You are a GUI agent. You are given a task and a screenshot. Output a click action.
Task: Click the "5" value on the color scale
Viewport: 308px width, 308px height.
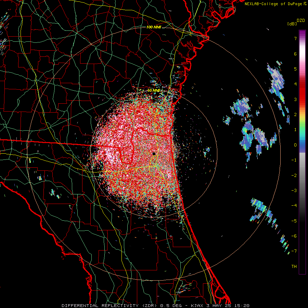click(x=295, y=69)
